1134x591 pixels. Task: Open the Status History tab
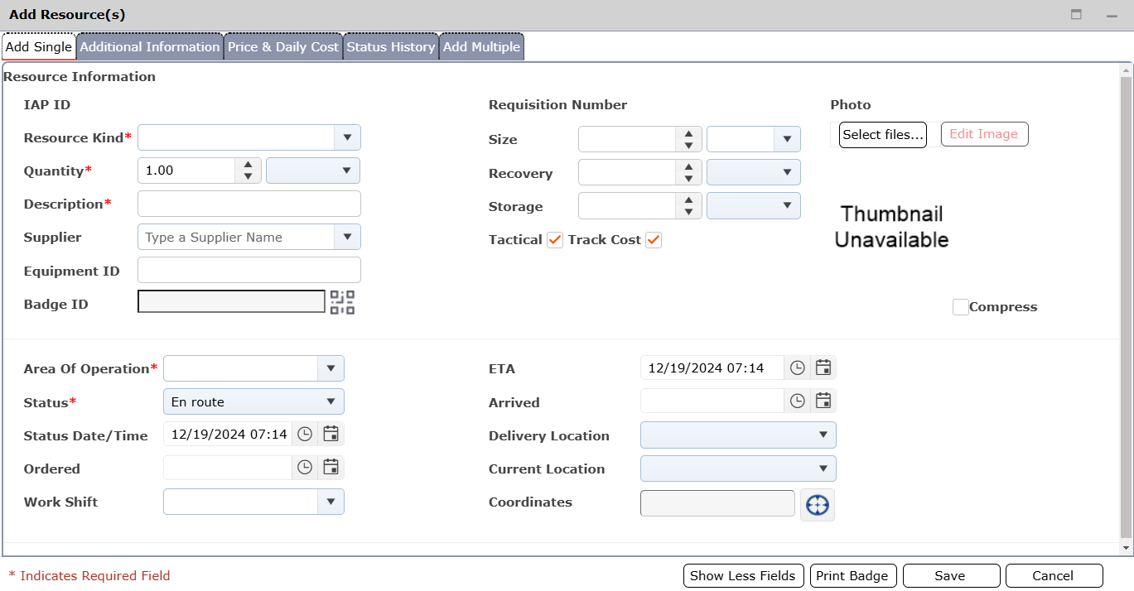click(x=391, y=46)
